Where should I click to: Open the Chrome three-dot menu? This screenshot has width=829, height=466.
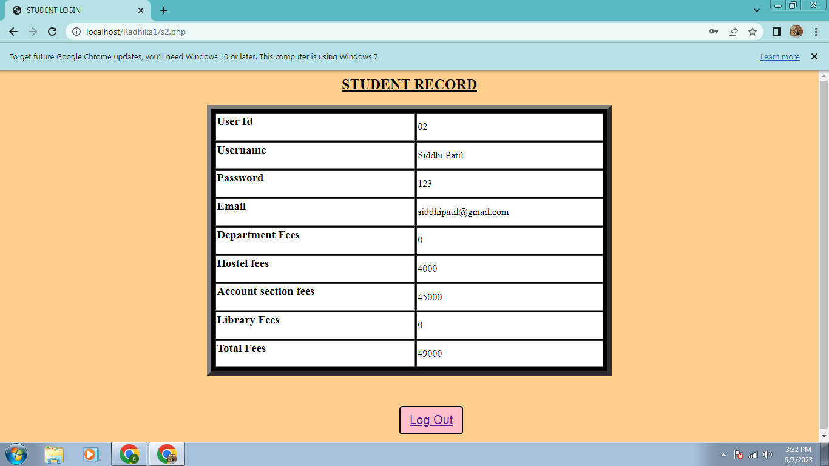pyautogui.click(x=816, y=32)
